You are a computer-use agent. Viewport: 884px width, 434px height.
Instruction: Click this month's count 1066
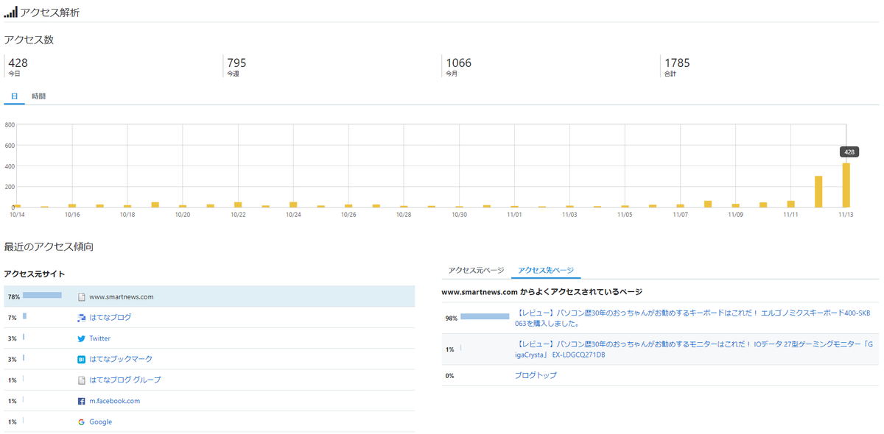458,63
